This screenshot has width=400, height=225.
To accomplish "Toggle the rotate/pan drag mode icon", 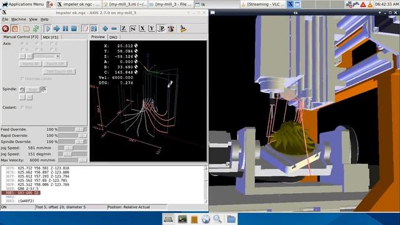I will (x=171, y=29).
